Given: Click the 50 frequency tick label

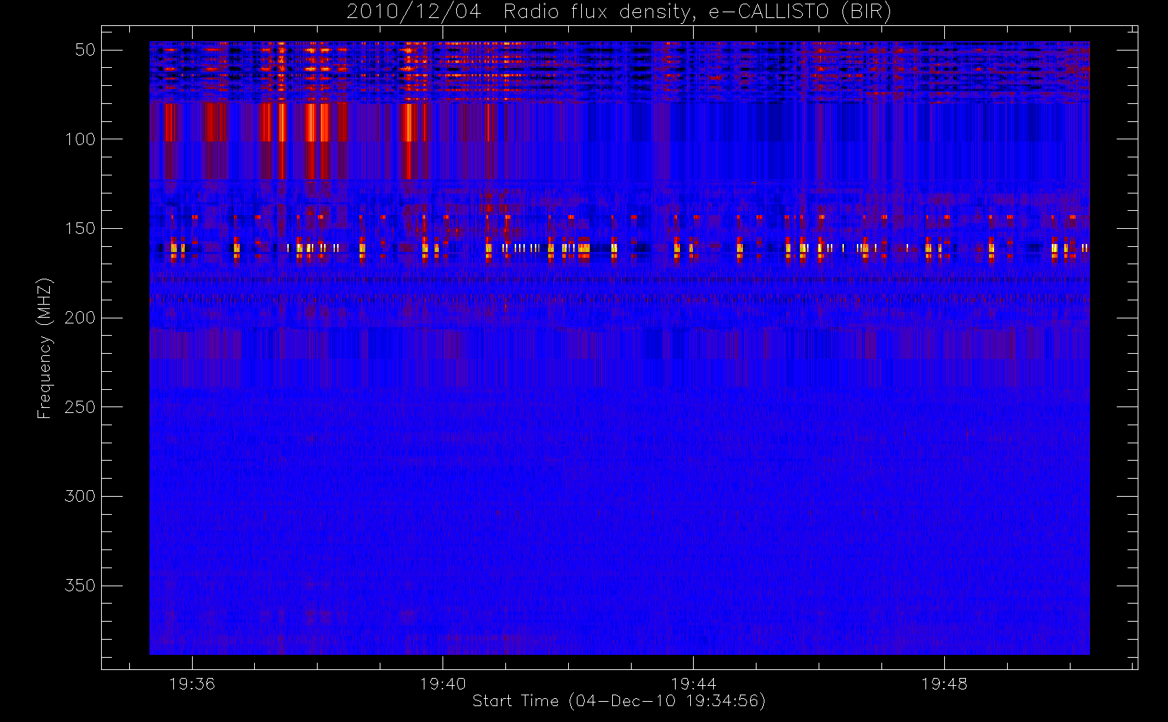Looking at the screenshot, I should (85, 50).
